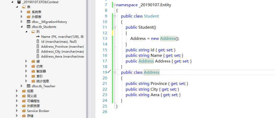Image resolution: width=275 pixels, height=118 pixels.
Task: Expand the 约束 folder
Action: click(x=26, y=66)
